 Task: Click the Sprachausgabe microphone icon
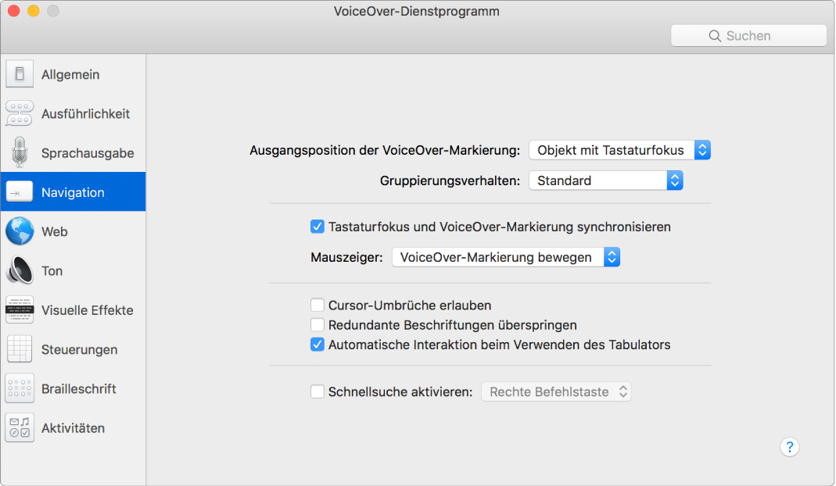pos(19,152)
